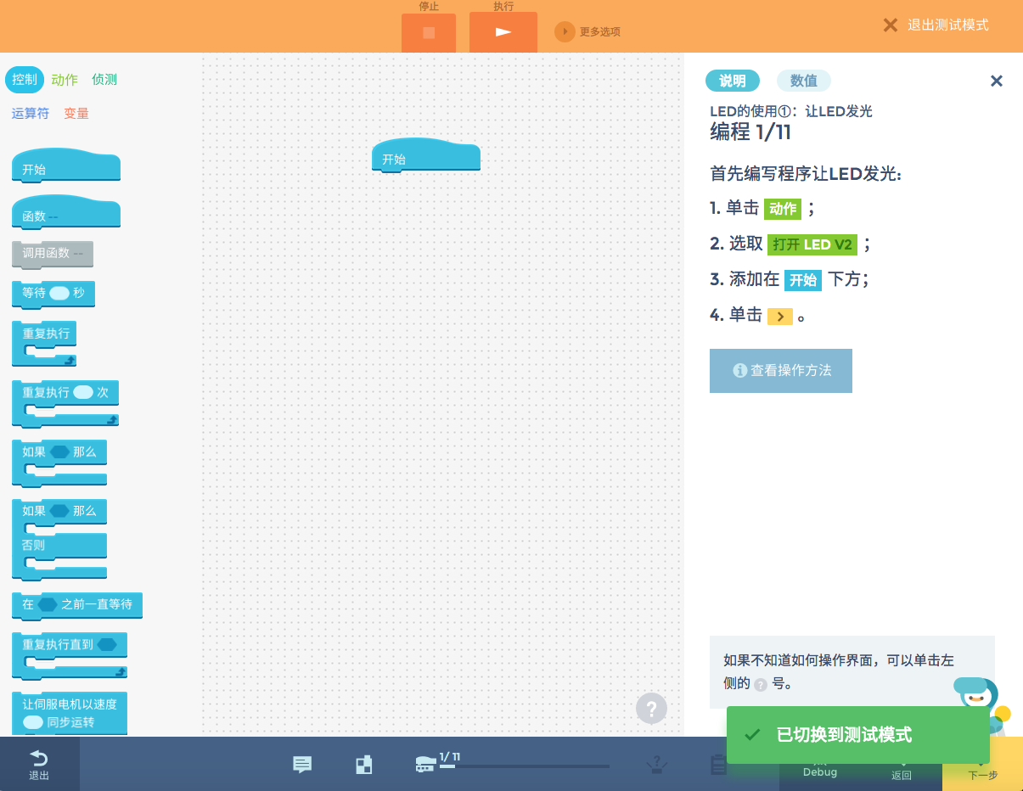The height and width of the screenshot is (791, 1023).
Task: Click the robot progress icon at 1/11
Action: 424,766
